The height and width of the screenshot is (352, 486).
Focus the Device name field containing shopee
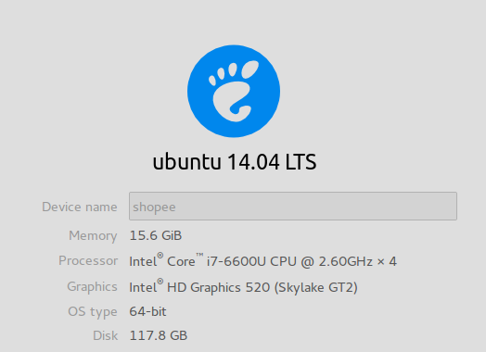pyautogui.click(x=293, y=207)
